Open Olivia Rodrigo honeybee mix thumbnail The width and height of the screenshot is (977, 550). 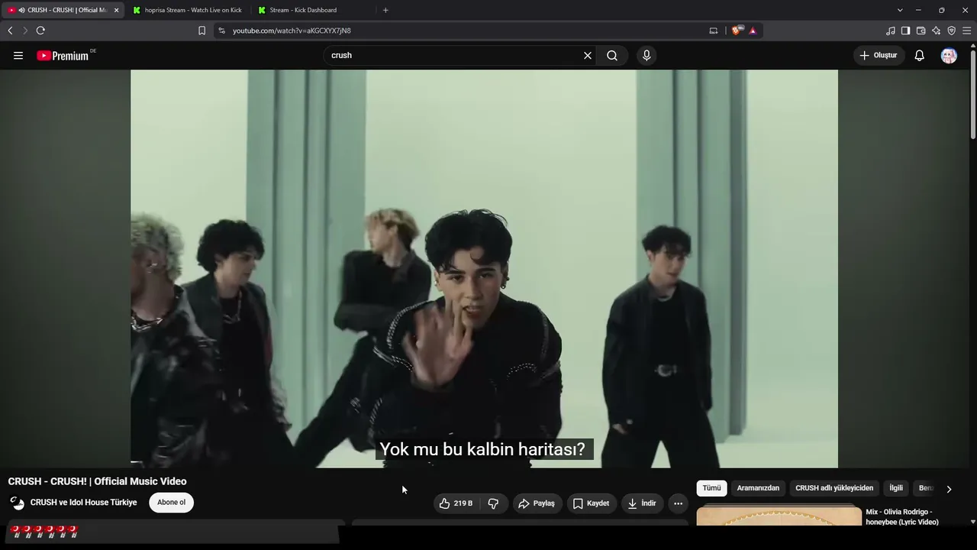(x=779, y=516)
